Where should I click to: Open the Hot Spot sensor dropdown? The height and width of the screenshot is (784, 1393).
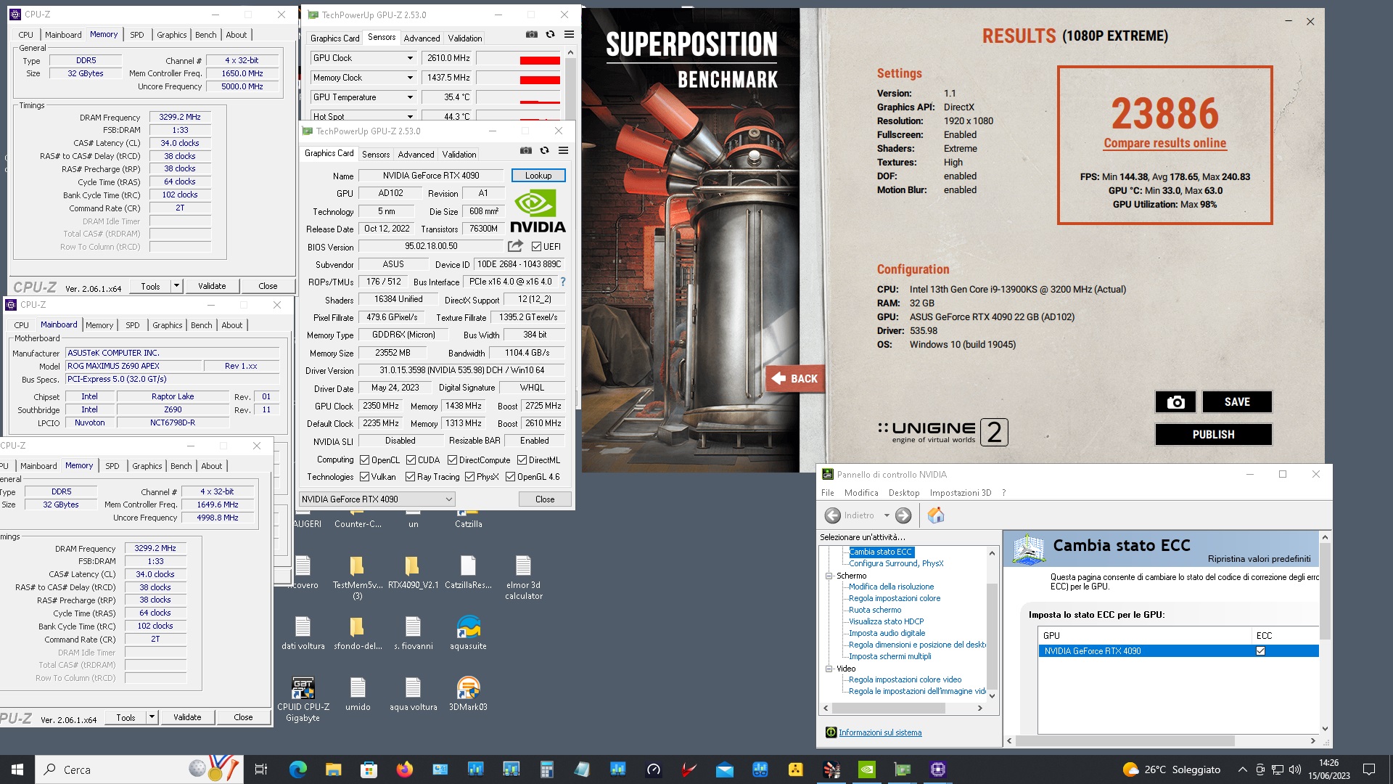(x=410, y=116)
